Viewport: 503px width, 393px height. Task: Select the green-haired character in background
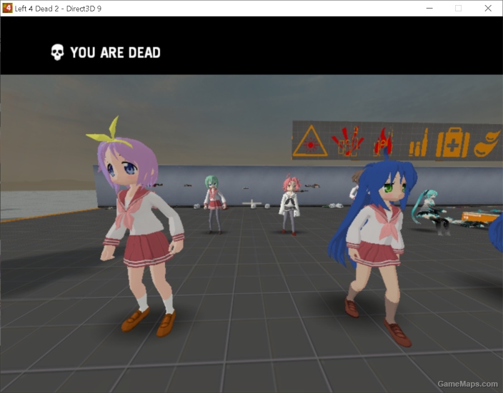(x=214, y=205)
